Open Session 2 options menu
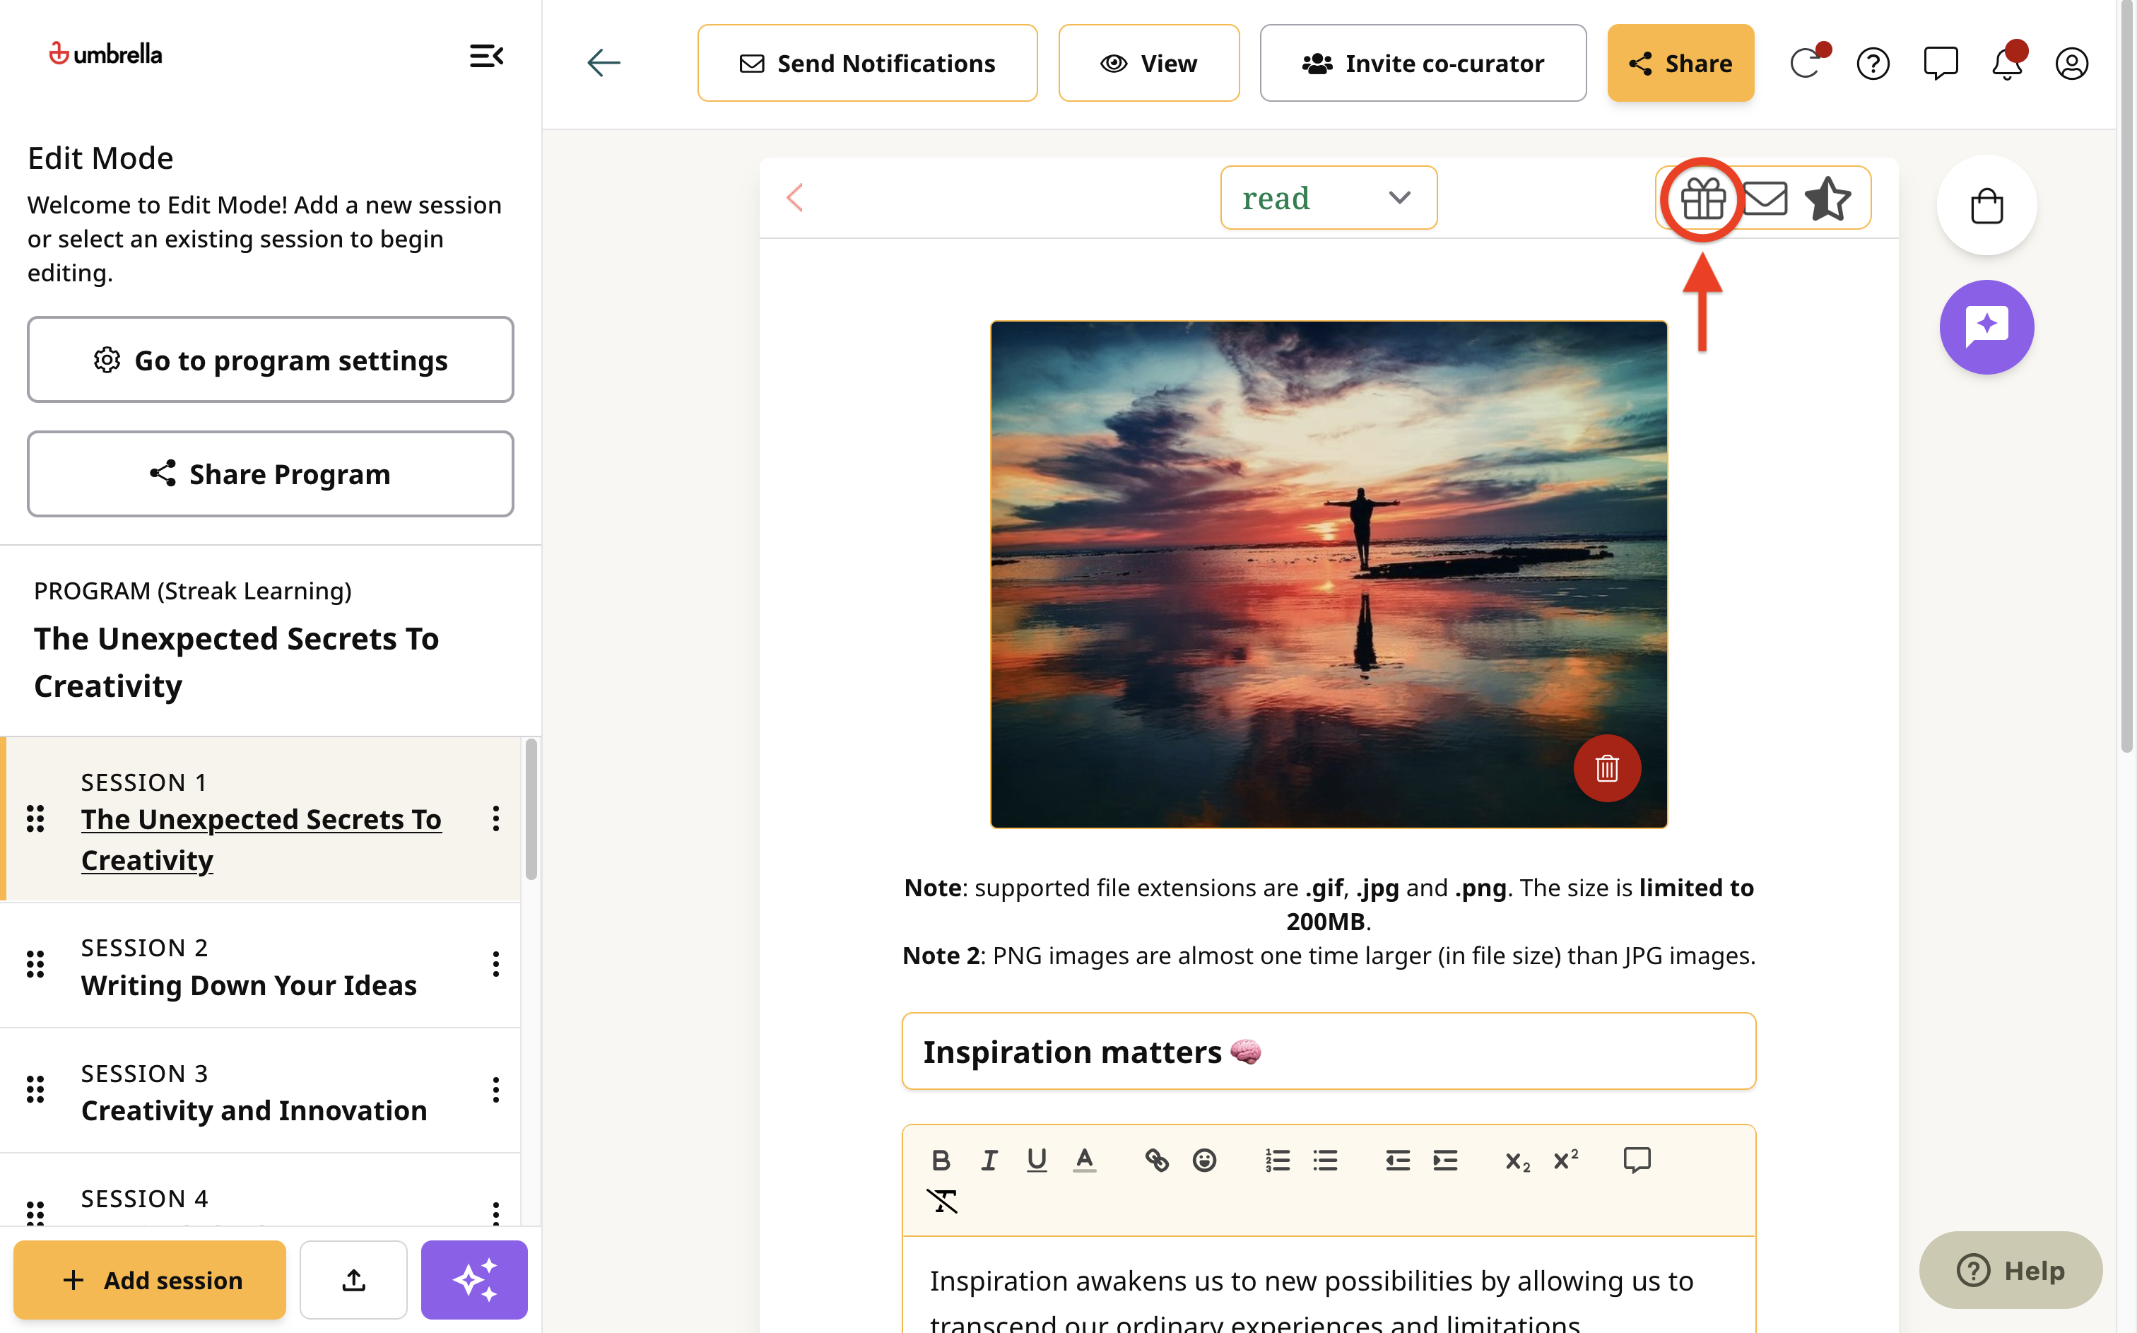 pyautogui.click(x=496, y=963)
